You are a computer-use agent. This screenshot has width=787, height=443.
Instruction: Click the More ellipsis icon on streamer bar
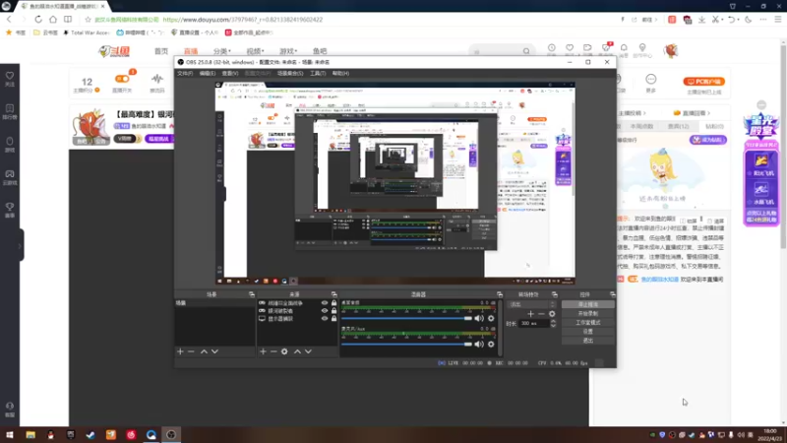click(x=651, y=80)
